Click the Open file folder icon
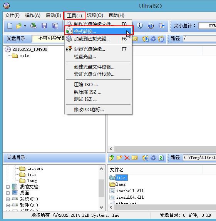Image resolution: width=216 pixels, height=221 pixels. (18, 26)
